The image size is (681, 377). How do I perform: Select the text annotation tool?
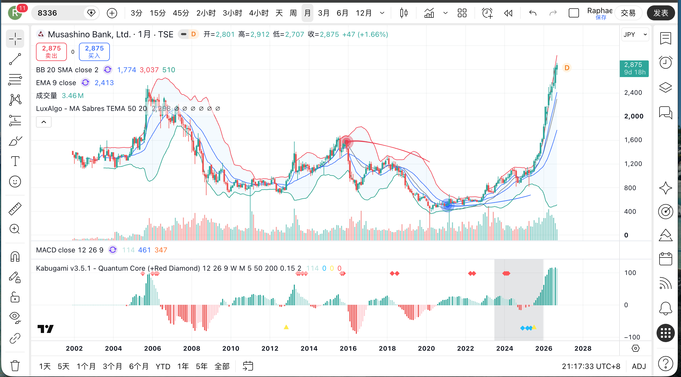[x=15, y=161]
